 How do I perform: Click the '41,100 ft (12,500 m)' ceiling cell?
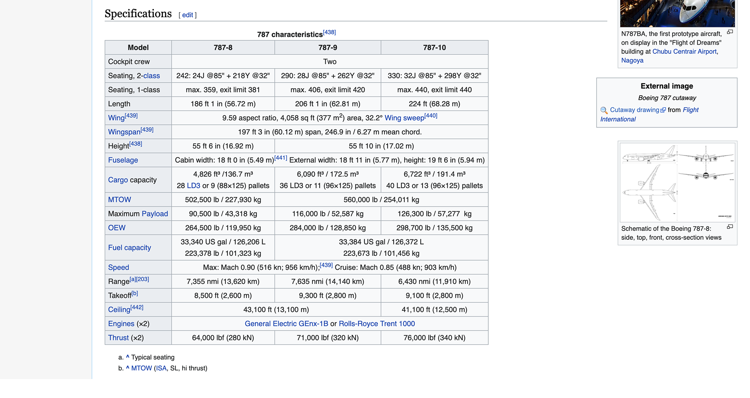434,310
